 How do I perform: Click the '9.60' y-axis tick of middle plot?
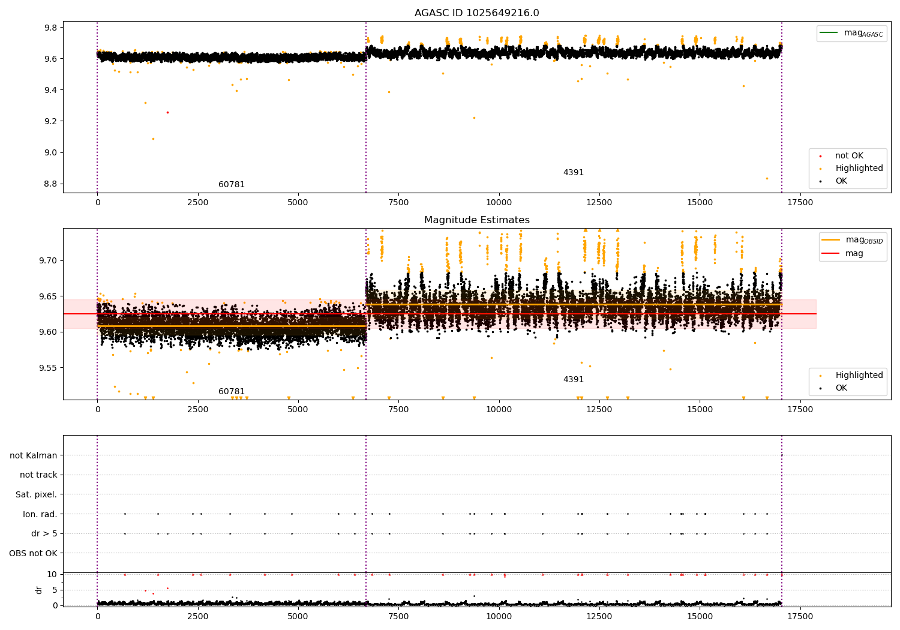[48, 332]
